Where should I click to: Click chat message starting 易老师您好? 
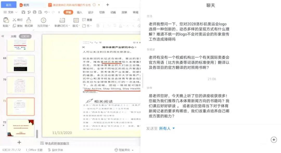pos(189,106)
